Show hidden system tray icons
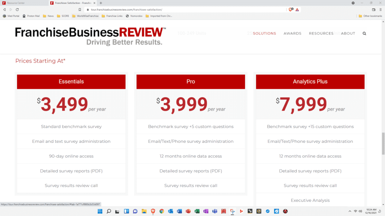The height and width of the screenshot is (216, 385). pyautogui.click(x=350, y=211)
